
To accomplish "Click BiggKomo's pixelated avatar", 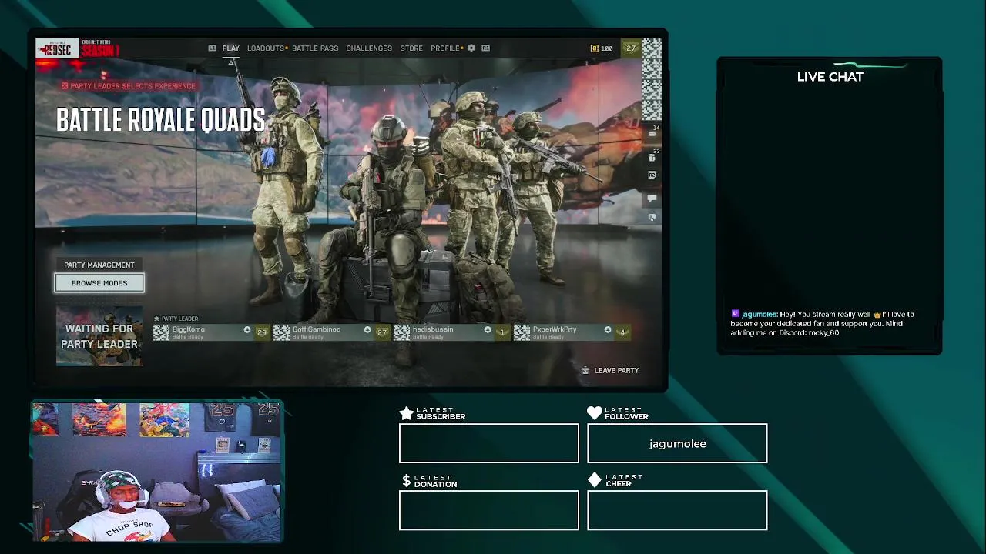I will point(161,332).
